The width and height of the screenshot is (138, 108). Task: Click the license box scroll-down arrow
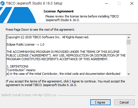coord(129,74)
